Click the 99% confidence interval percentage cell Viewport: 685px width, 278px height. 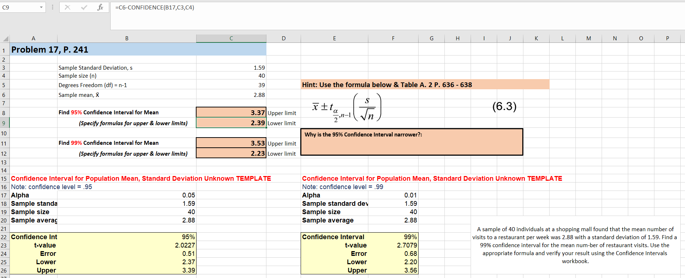point(393,237)
